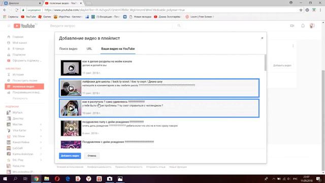Click the address bar URL
The height and width of the screenshot is (183, 325).
pyautogui.click(x=114, y=10)
